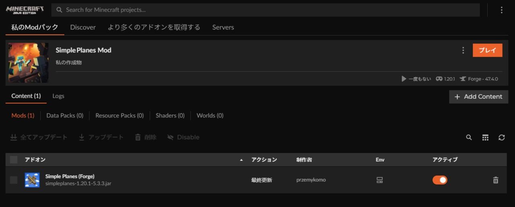Click the Env column header

(x=380, y=160)
